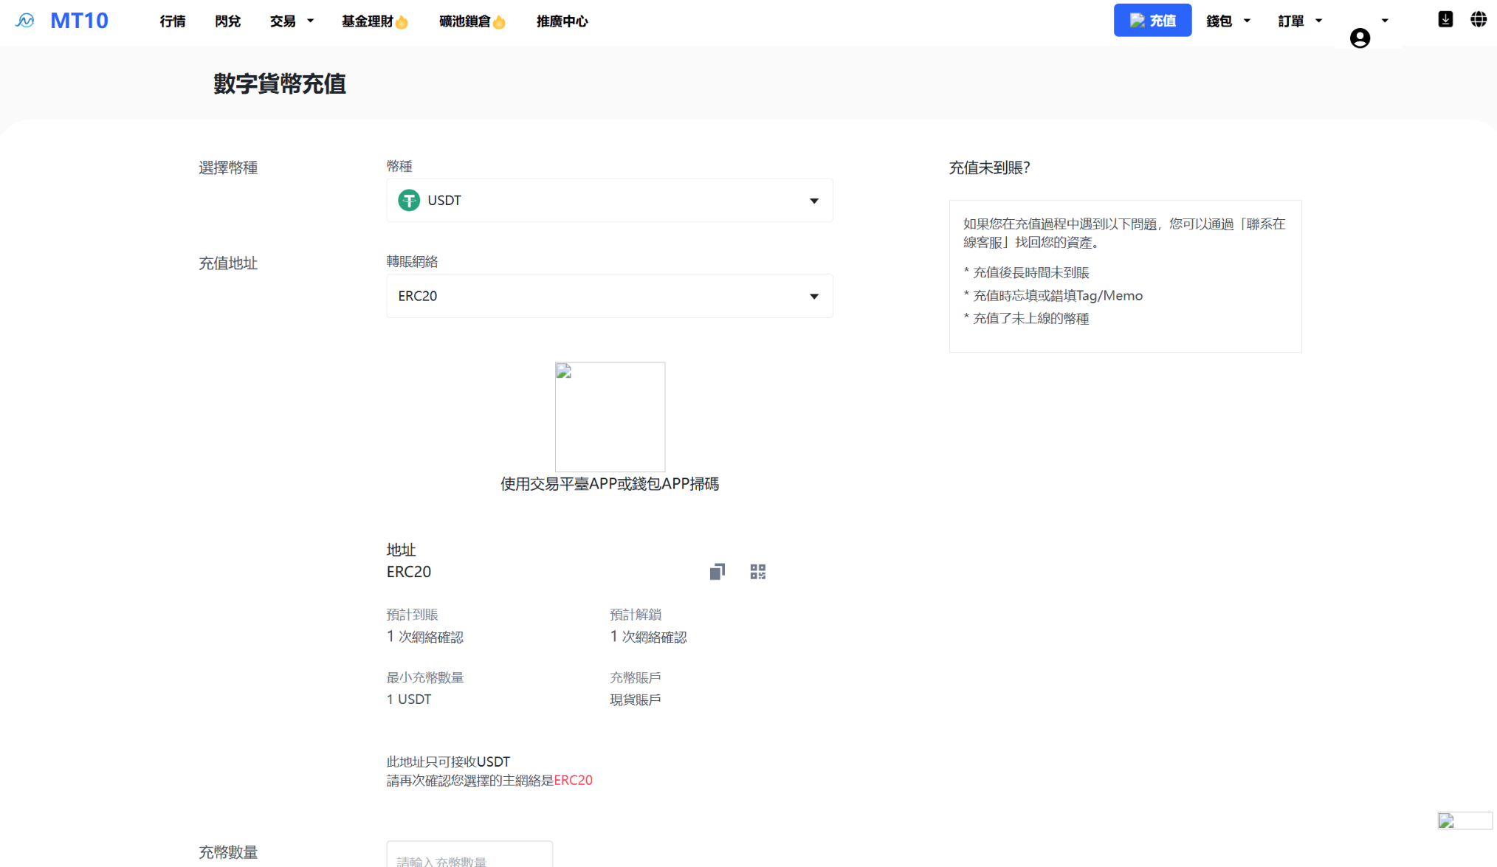Open the language globe icon

tap(1479, 19)
